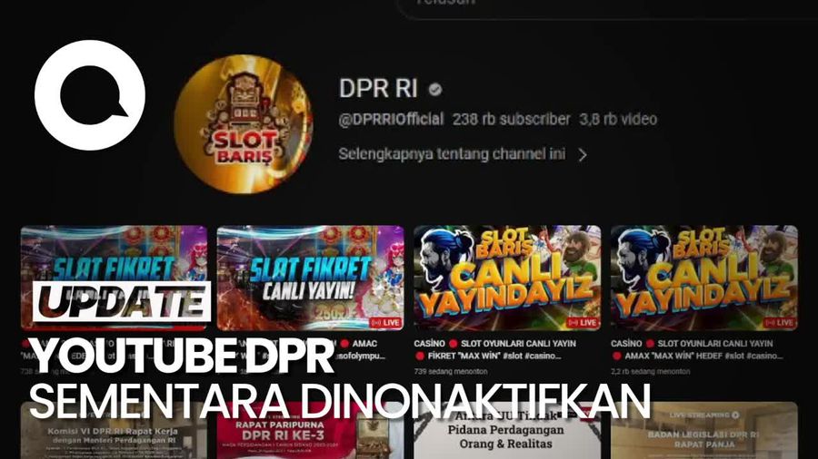Open the SLOT FIKRET CANLI YAYIN! thumbnail
Viewport: 818px width, 459px height.
tap(311, 278)
